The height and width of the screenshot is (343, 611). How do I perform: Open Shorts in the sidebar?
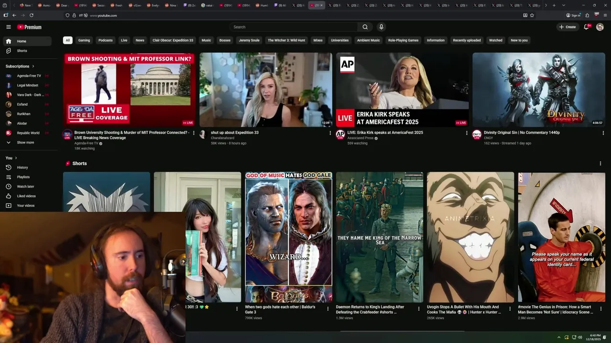tap(28, 50)
